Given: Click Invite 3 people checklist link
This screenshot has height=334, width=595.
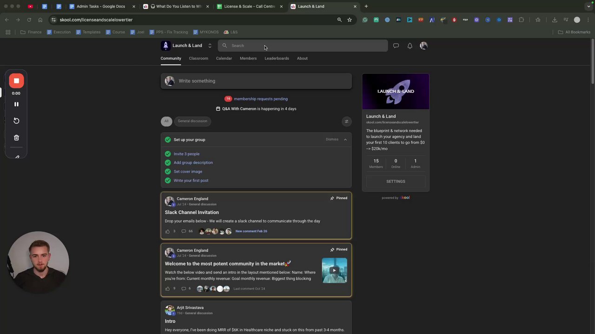Looking at the screenshot, I should (x=186, y=154).
